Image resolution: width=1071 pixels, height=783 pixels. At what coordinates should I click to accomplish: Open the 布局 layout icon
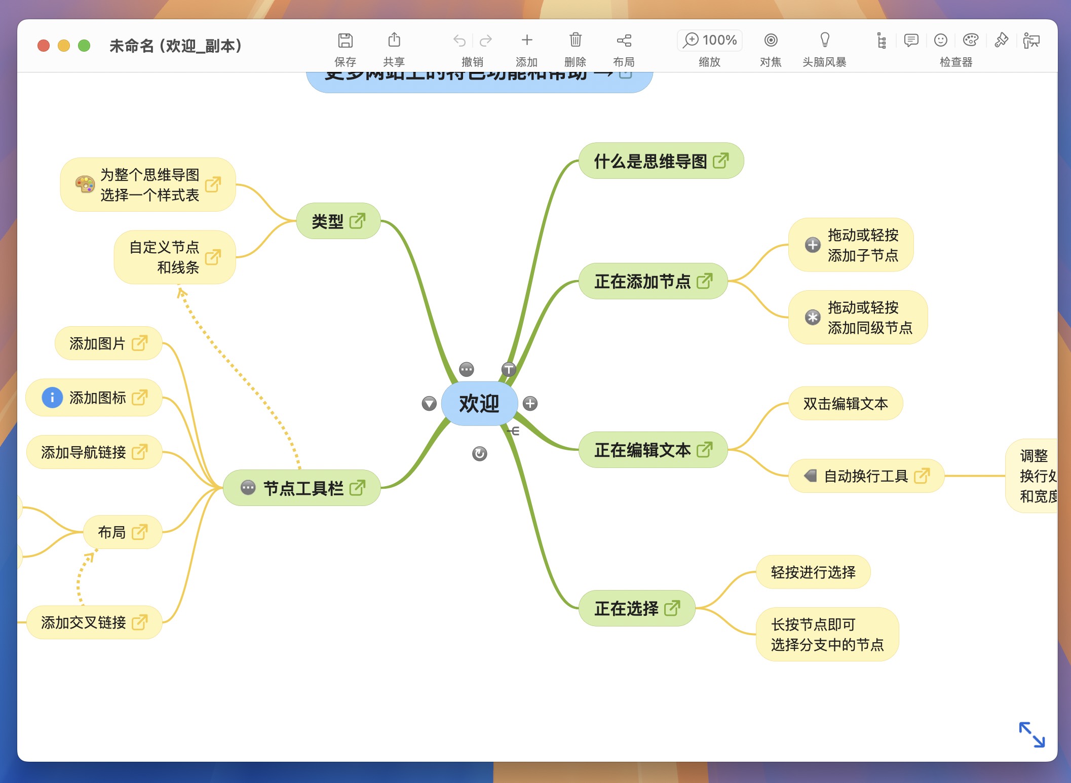[624, 40]
